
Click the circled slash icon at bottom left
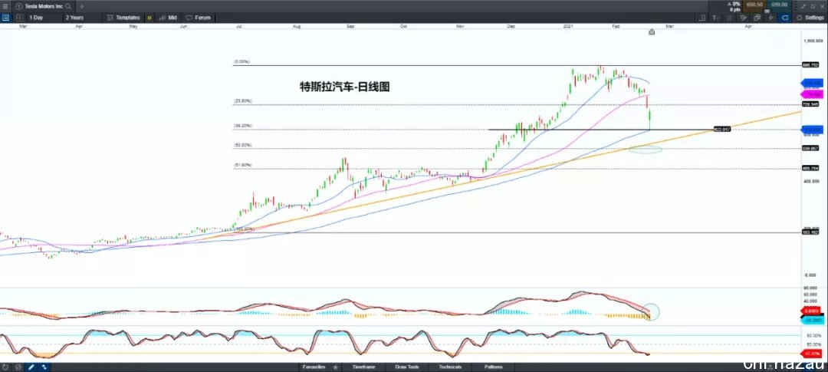tap(18, 367)
